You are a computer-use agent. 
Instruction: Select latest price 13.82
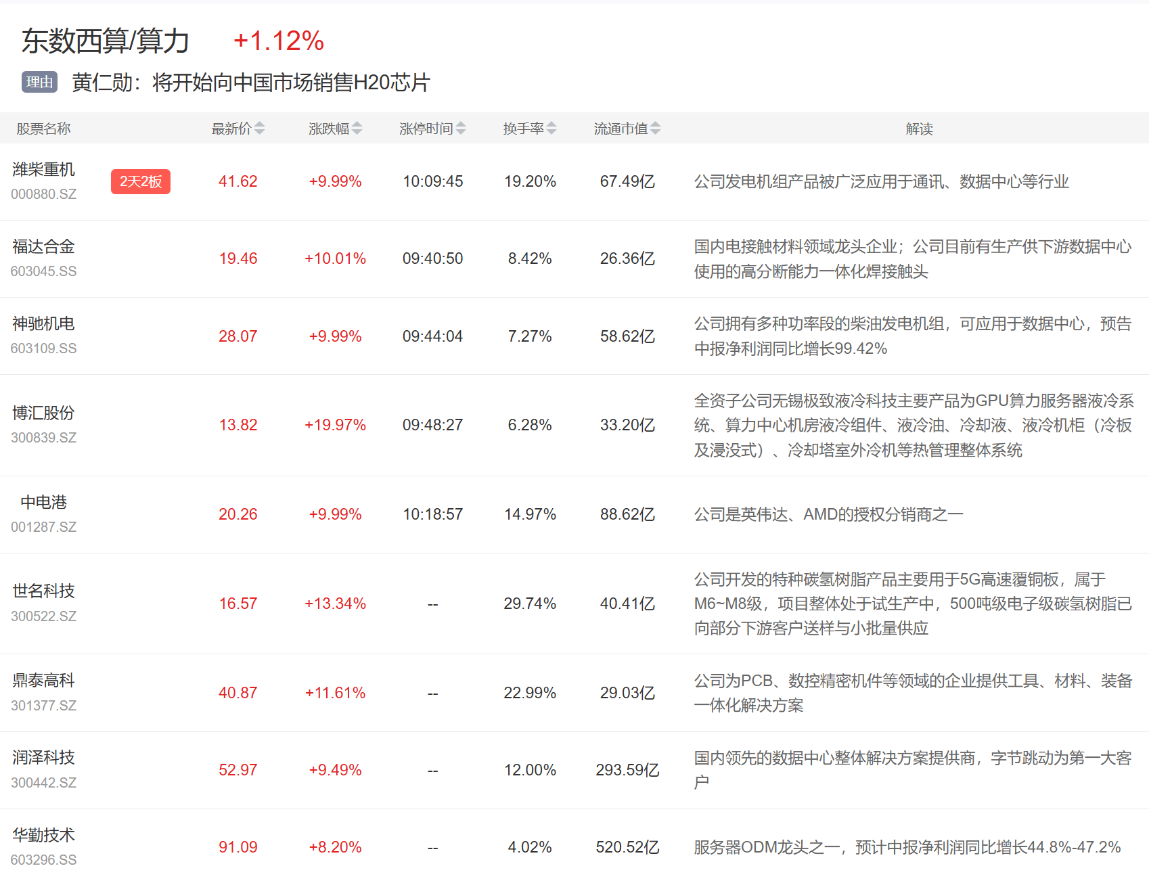coord(238,425)
